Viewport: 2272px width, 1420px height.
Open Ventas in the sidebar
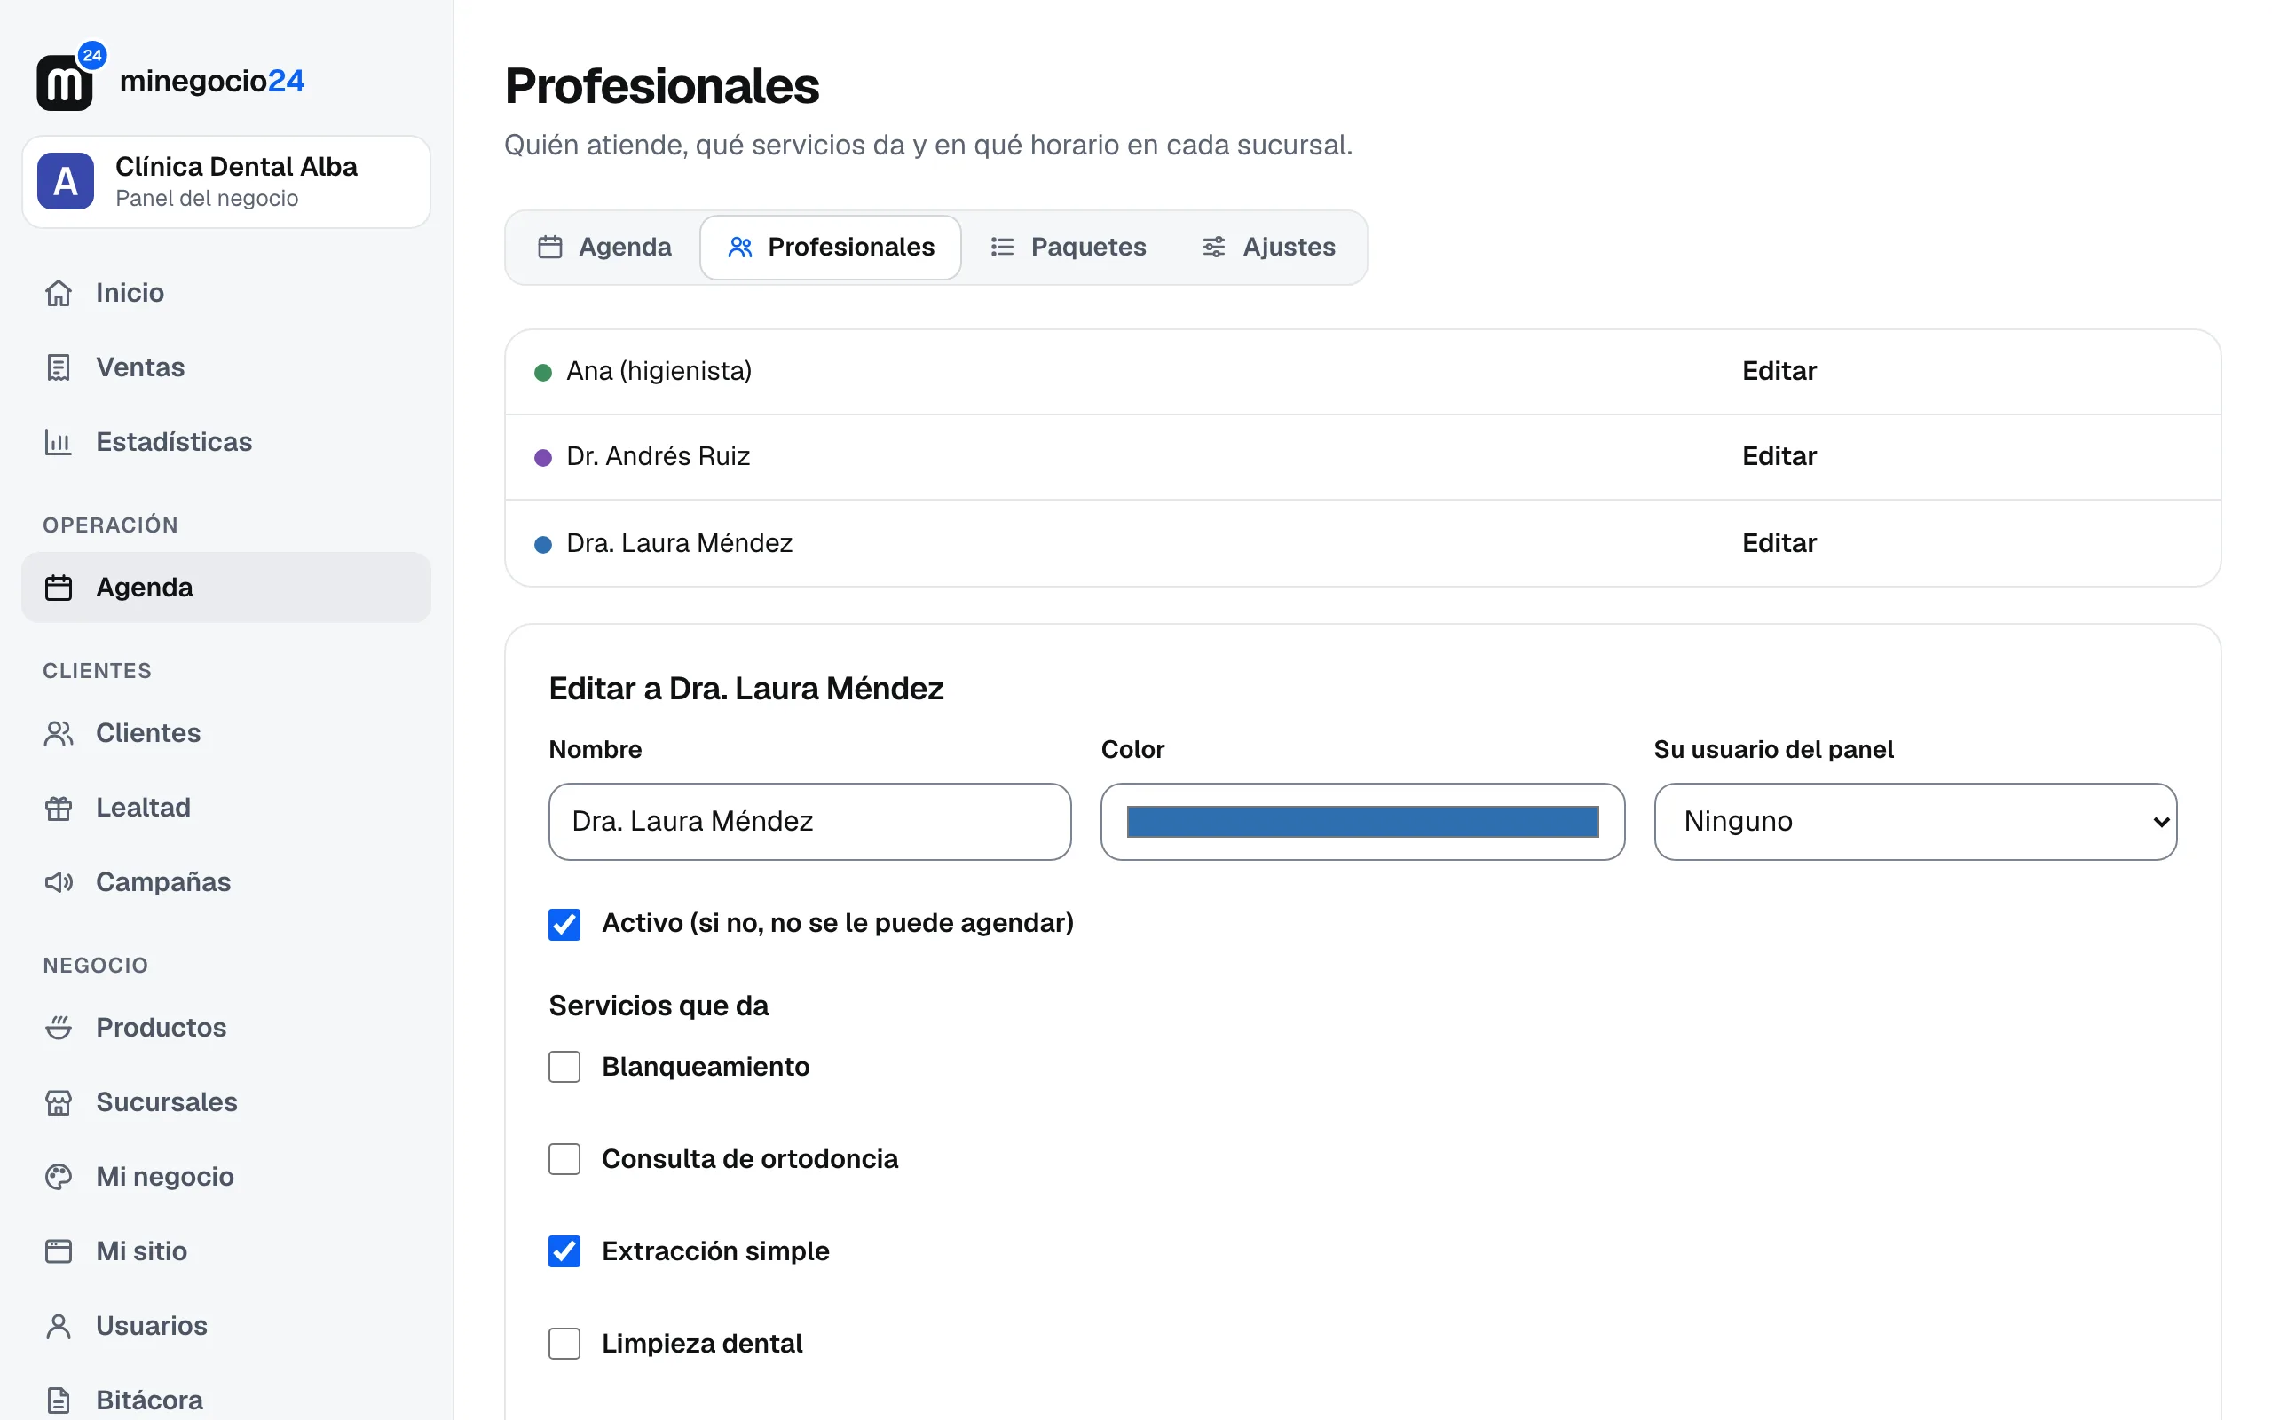click(x=226, y=367)
